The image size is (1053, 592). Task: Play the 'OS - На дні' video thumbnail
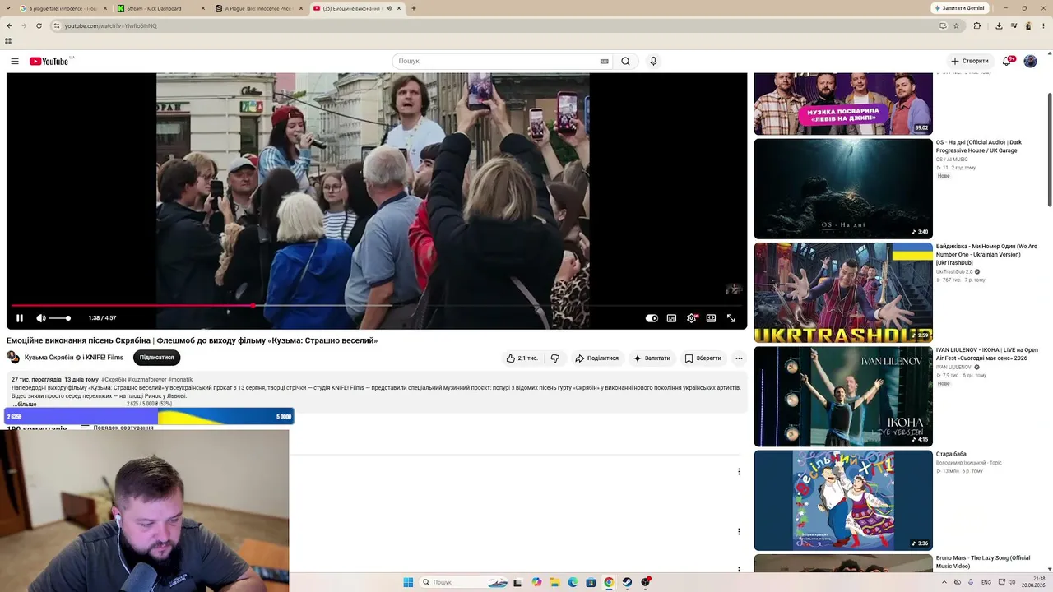[x=843, y=188]
